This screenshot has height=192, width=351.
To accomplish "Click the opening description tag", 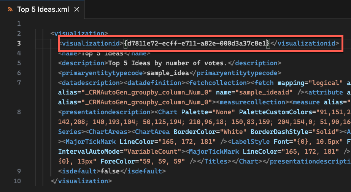I will 83,63.
